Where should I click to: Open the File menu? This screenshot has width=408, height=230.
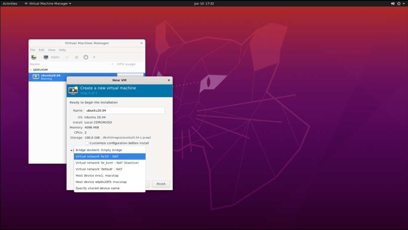point(33,50)
